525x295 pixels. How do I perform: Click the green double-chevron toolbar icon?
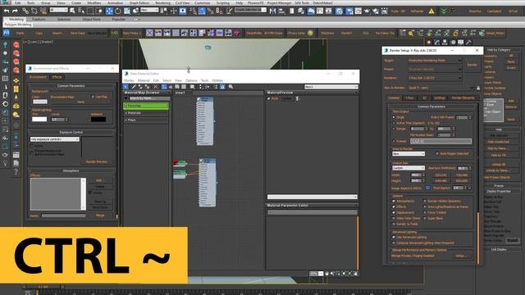tap(444, 11)
